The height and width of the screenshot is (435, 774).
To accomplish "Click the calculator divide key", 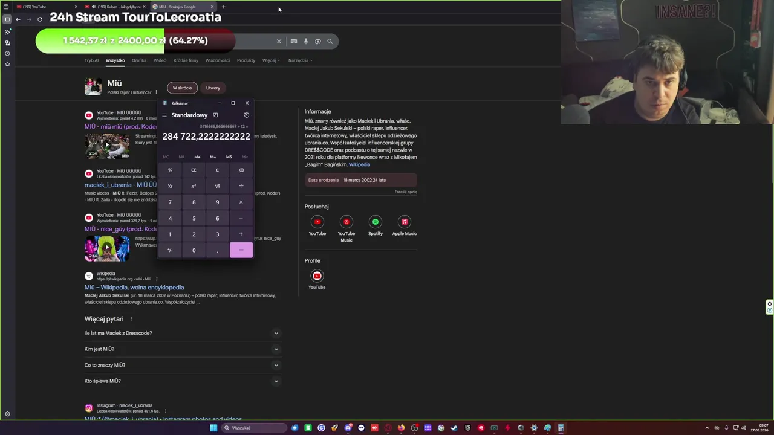I will pos(241,186).
